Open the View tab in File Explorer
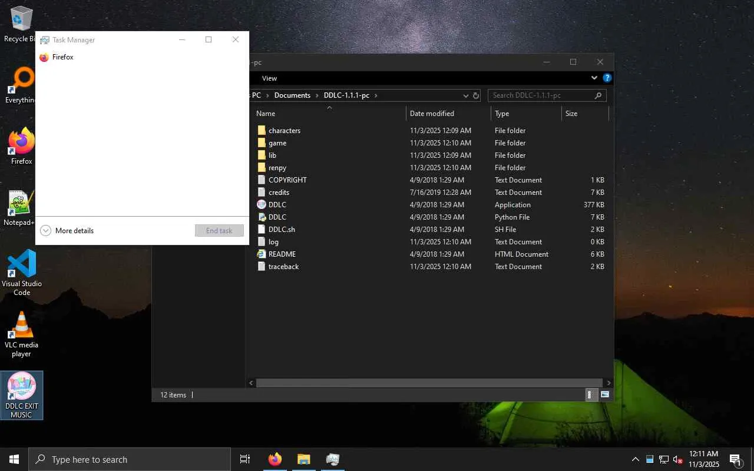This screenshot has width=754, height=471. click(x=269, y=78)
